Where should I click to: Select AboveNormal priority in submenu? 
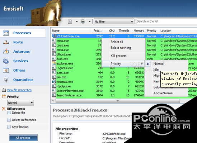163,93
